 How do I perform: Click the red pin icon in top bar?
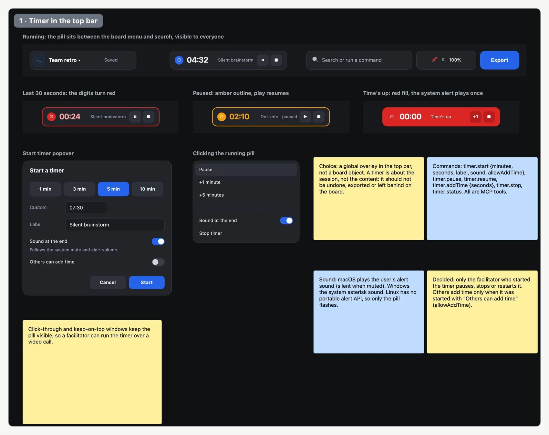point(434,60)
